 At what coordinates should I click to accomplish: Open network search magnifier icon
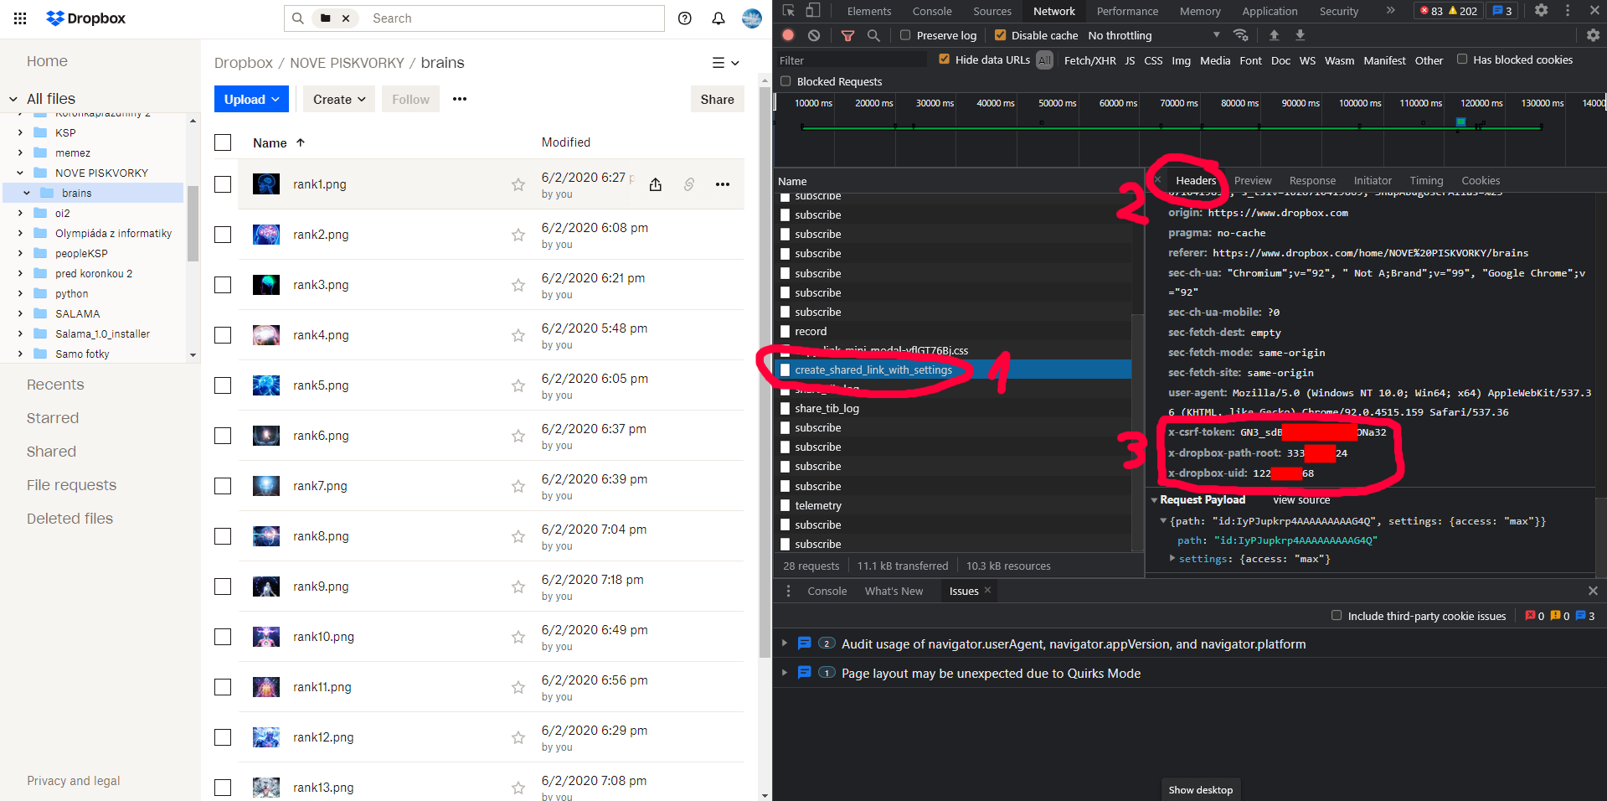[x=873, y=35]
